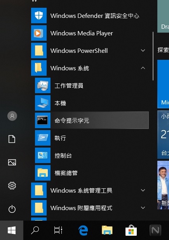Click the Windows Media Player label
The height and width of the screenshot is (240, 169).
[82, 33]
